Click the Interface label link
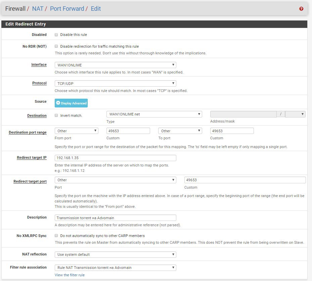Screen dimensions: 312x281 pyautogui.click(x=39, y=65)
